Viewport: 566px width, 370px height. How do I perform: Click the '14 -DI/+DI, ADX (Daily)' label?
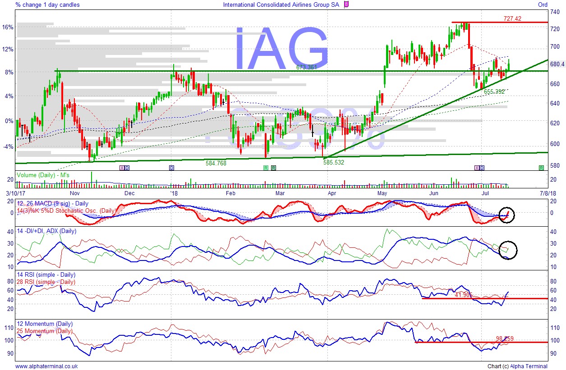pos(46,231)
